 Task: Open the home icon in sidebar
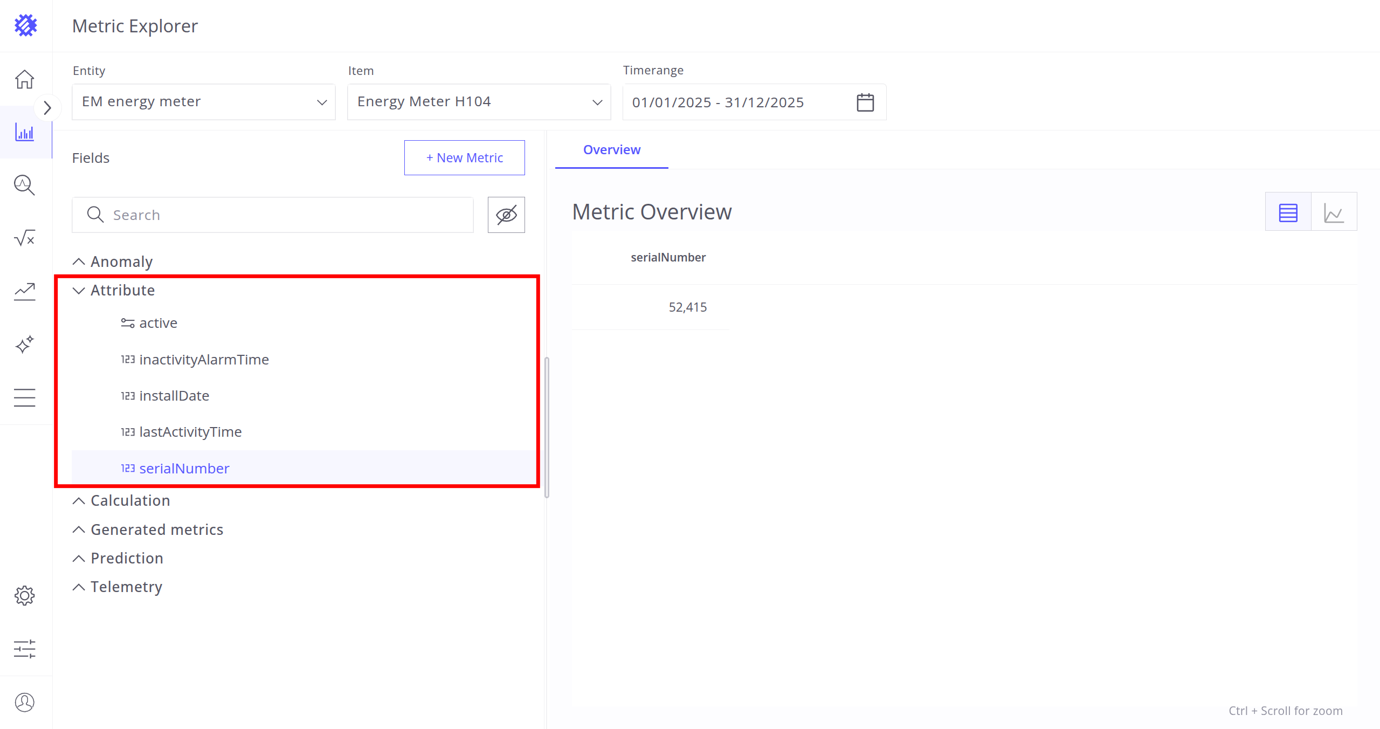pyautogui.click(x=25, y=79)
